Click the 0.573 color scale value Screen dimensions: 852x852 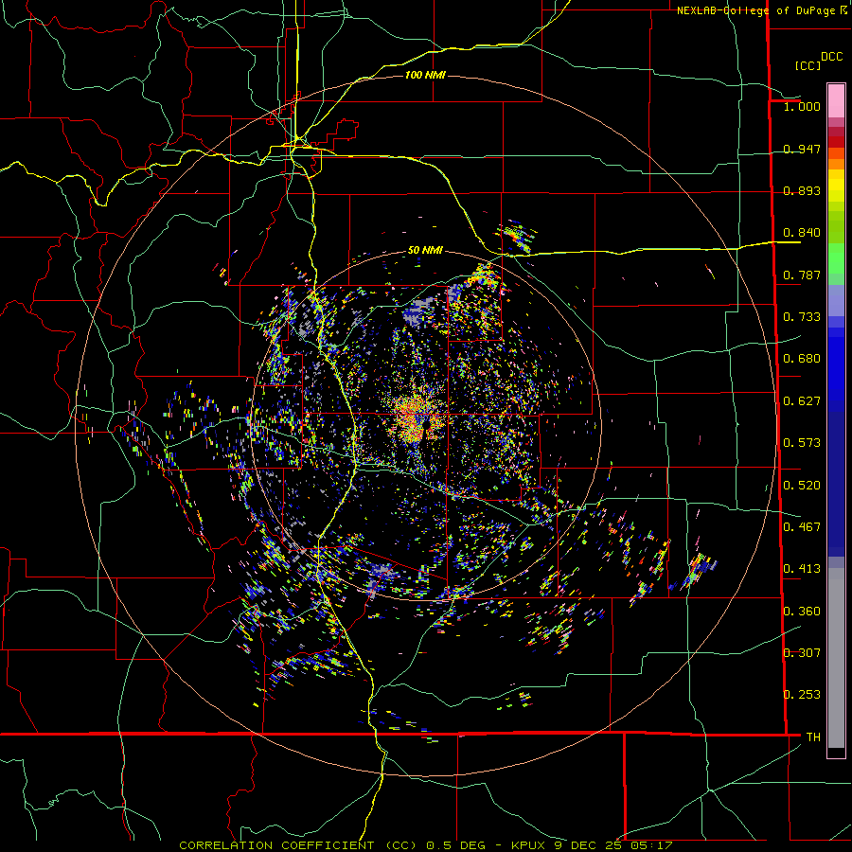(802, 443)
